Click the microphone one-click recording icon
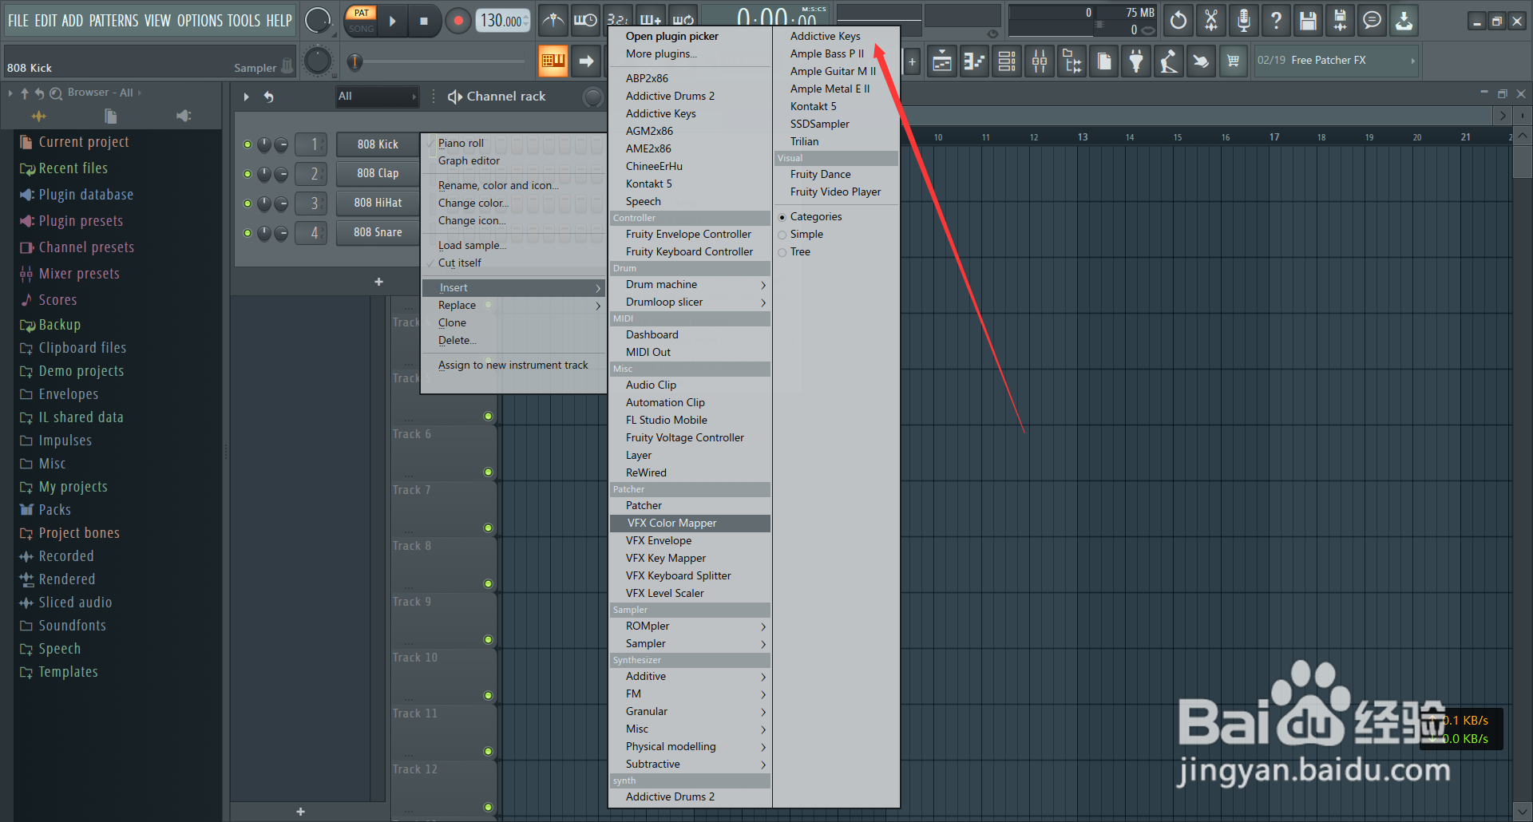The height and width of the screenshot is (822, 1533). 1243,21
